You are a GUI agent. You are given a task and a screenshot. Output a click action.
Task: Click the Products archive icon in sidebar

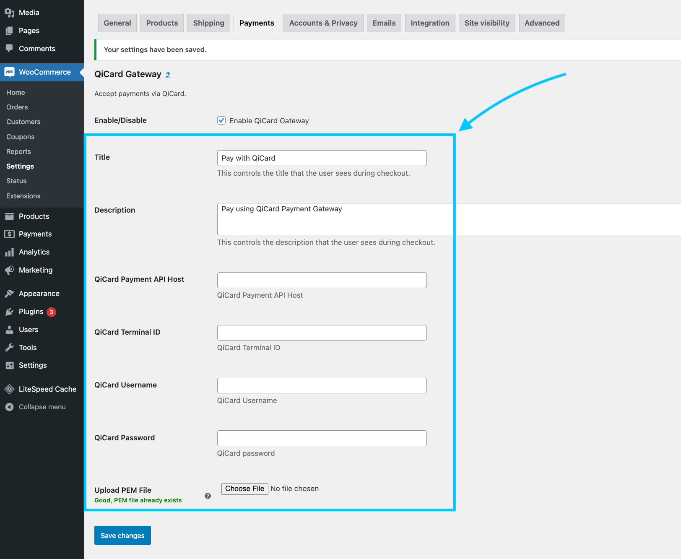[x=10, y=216]
